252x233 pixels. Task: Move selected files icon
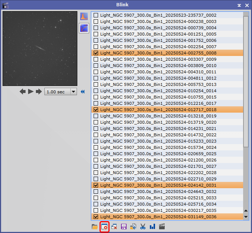(133, 227)
